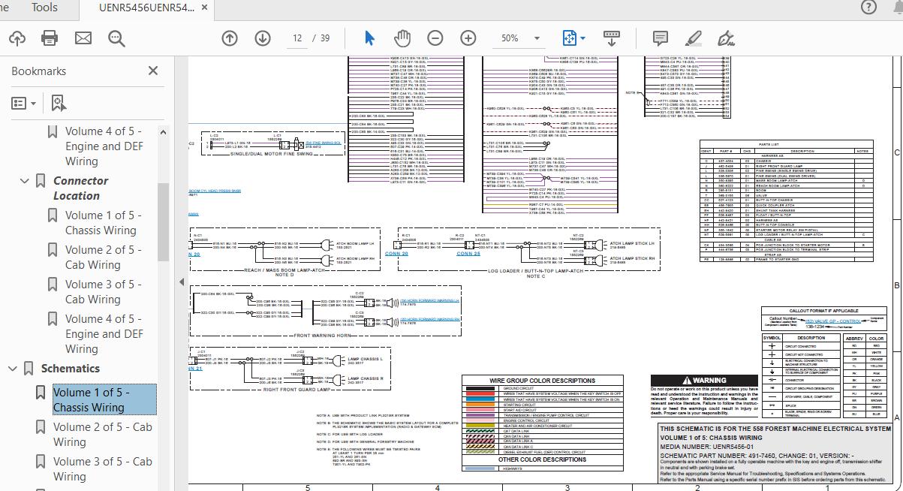The image size is (903, 491).
Task: Activate the selection arrow tool
Action: point(369,38)
